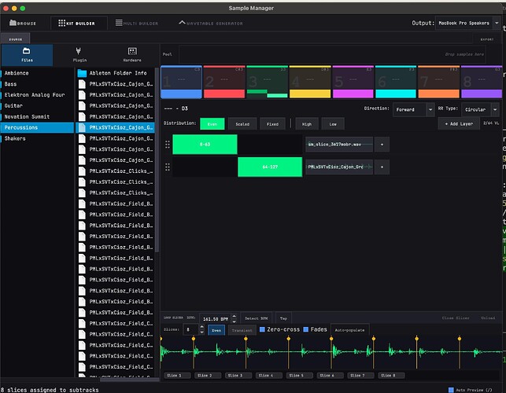The height and width of the screenshot is (393, 506).
Task: Click plus button next to sm_slice sample
Action: click(382, 145)
